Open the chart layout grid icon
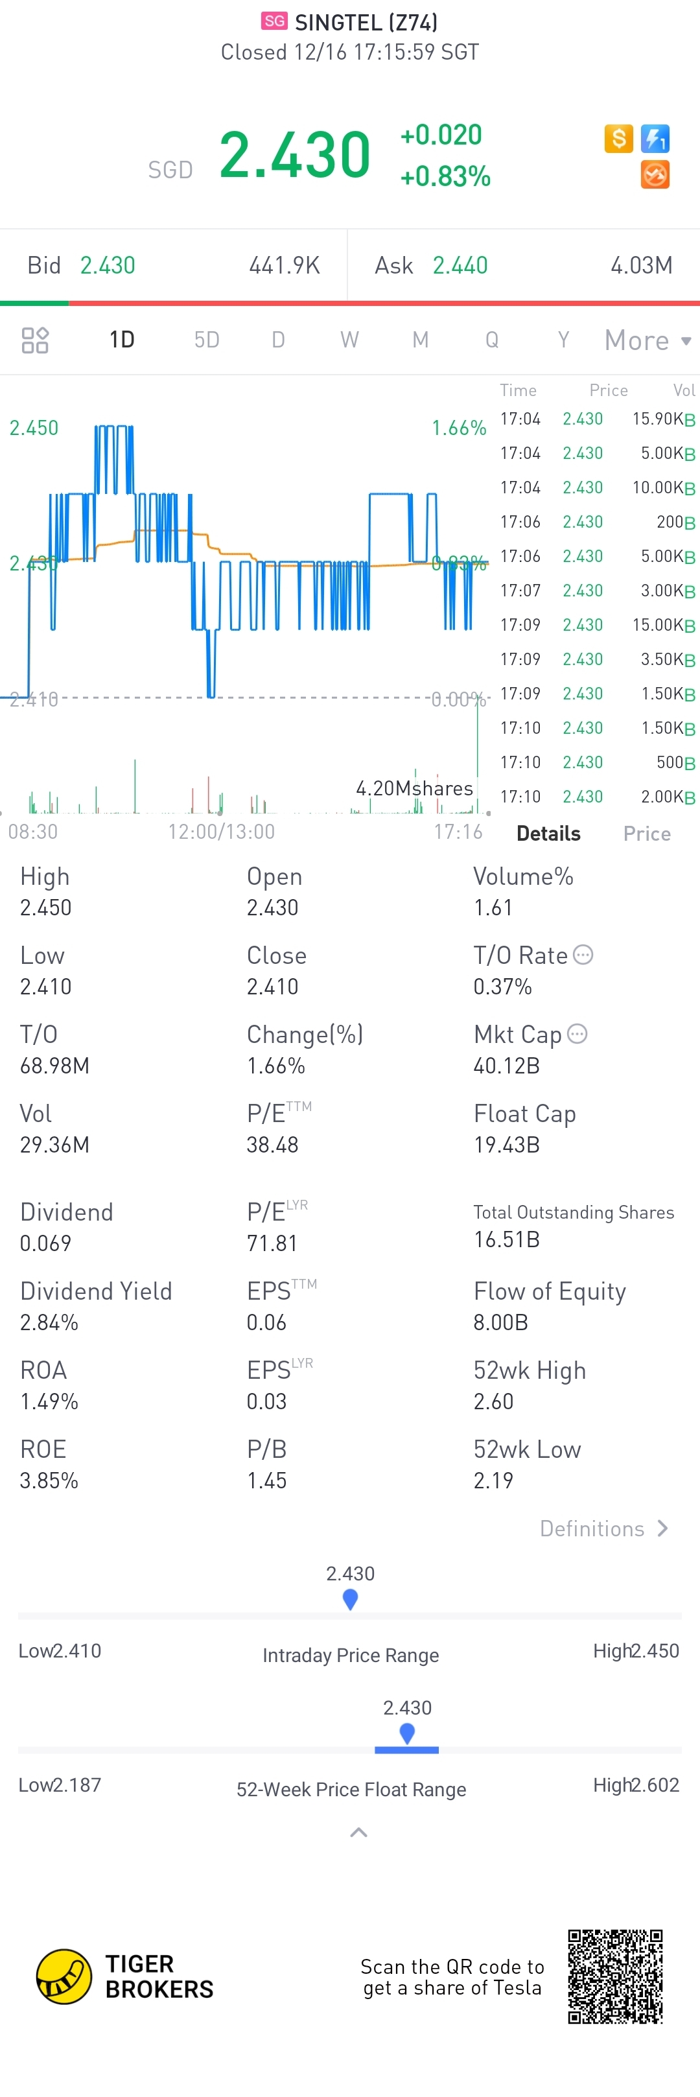The image size is (700, 2097). click(x=35, y=340)
